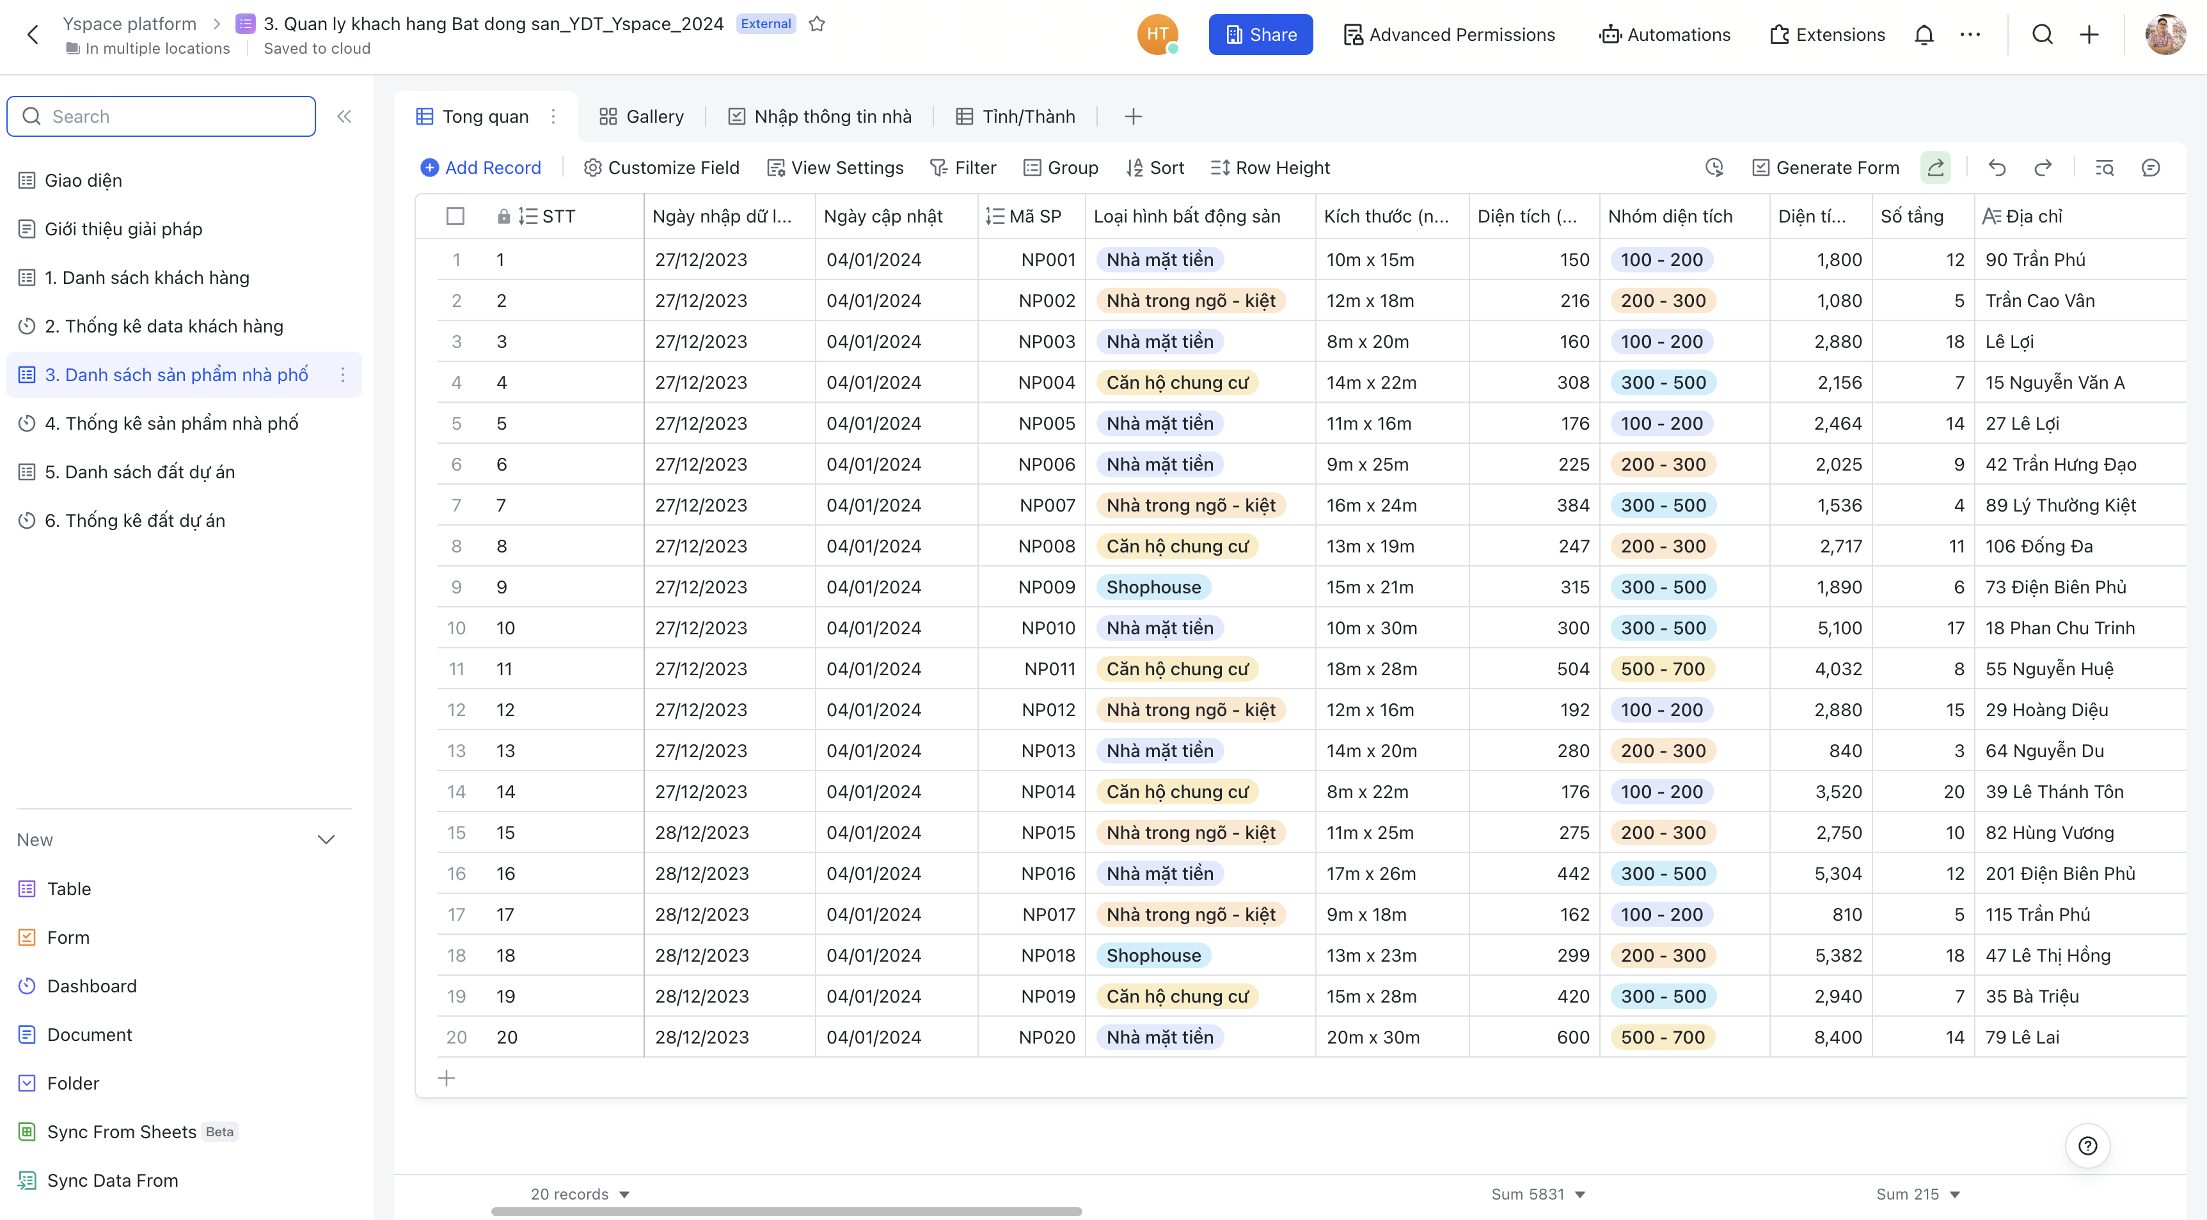Open find in table icon

point(2104,168)
